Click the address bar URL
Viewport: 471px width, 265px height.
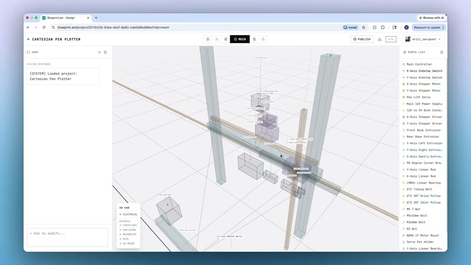point(113,27)
